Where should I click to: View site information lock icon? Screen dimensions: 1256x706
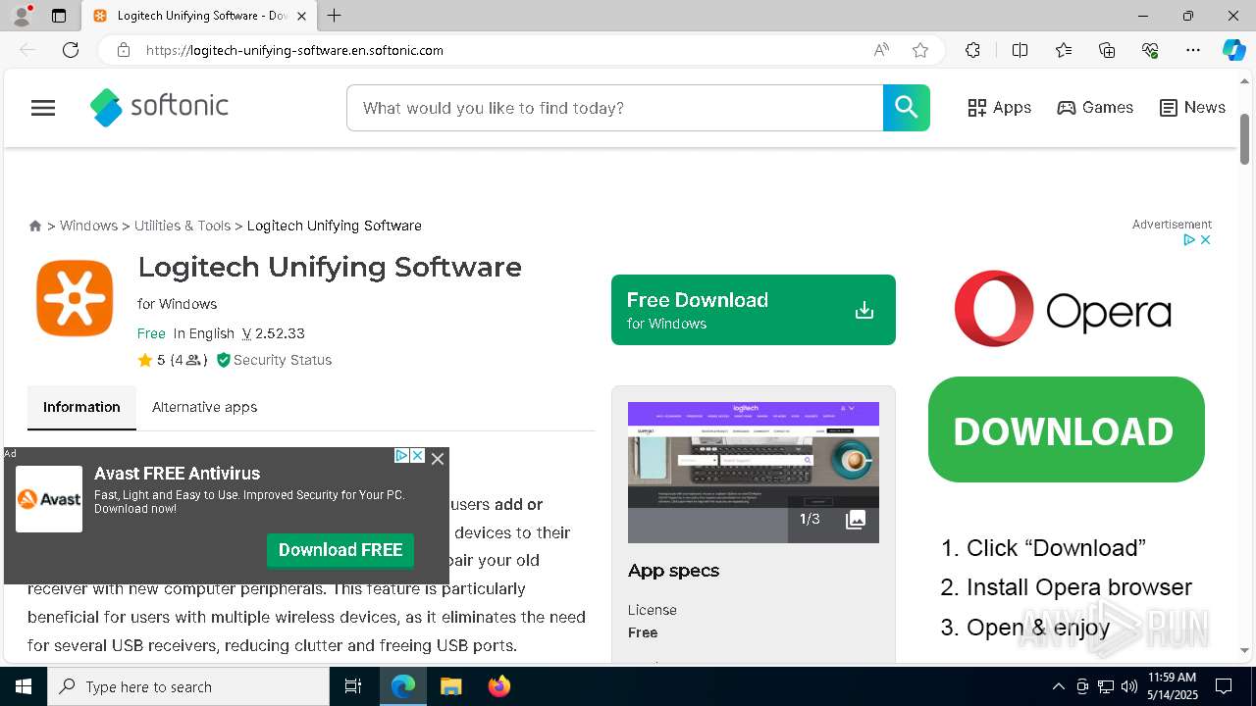(124, 50)
